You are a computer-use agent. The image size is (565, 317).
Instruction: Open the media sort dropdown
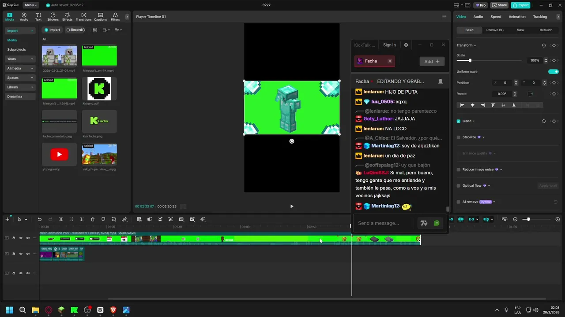tap(106, 30)
